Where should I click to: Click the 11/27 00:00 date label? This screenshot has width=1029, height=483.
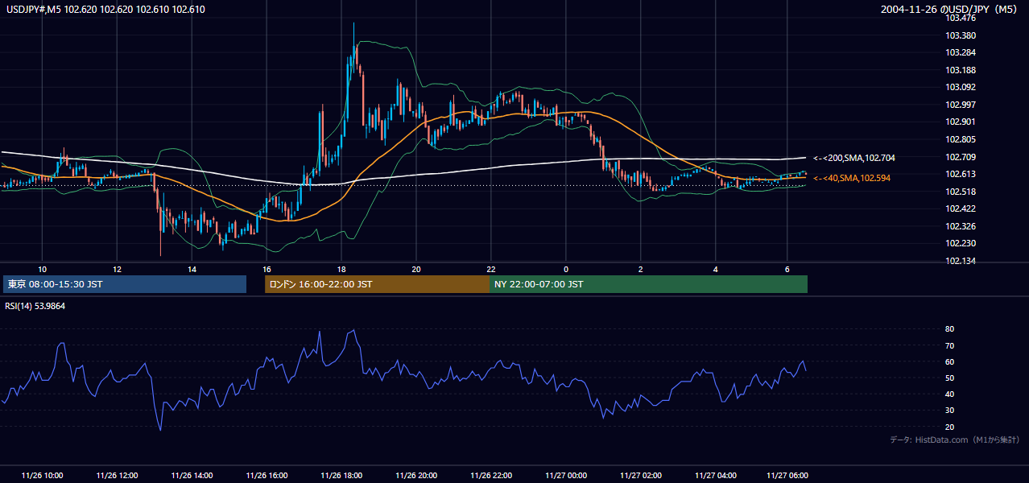[x=566, y=475]
